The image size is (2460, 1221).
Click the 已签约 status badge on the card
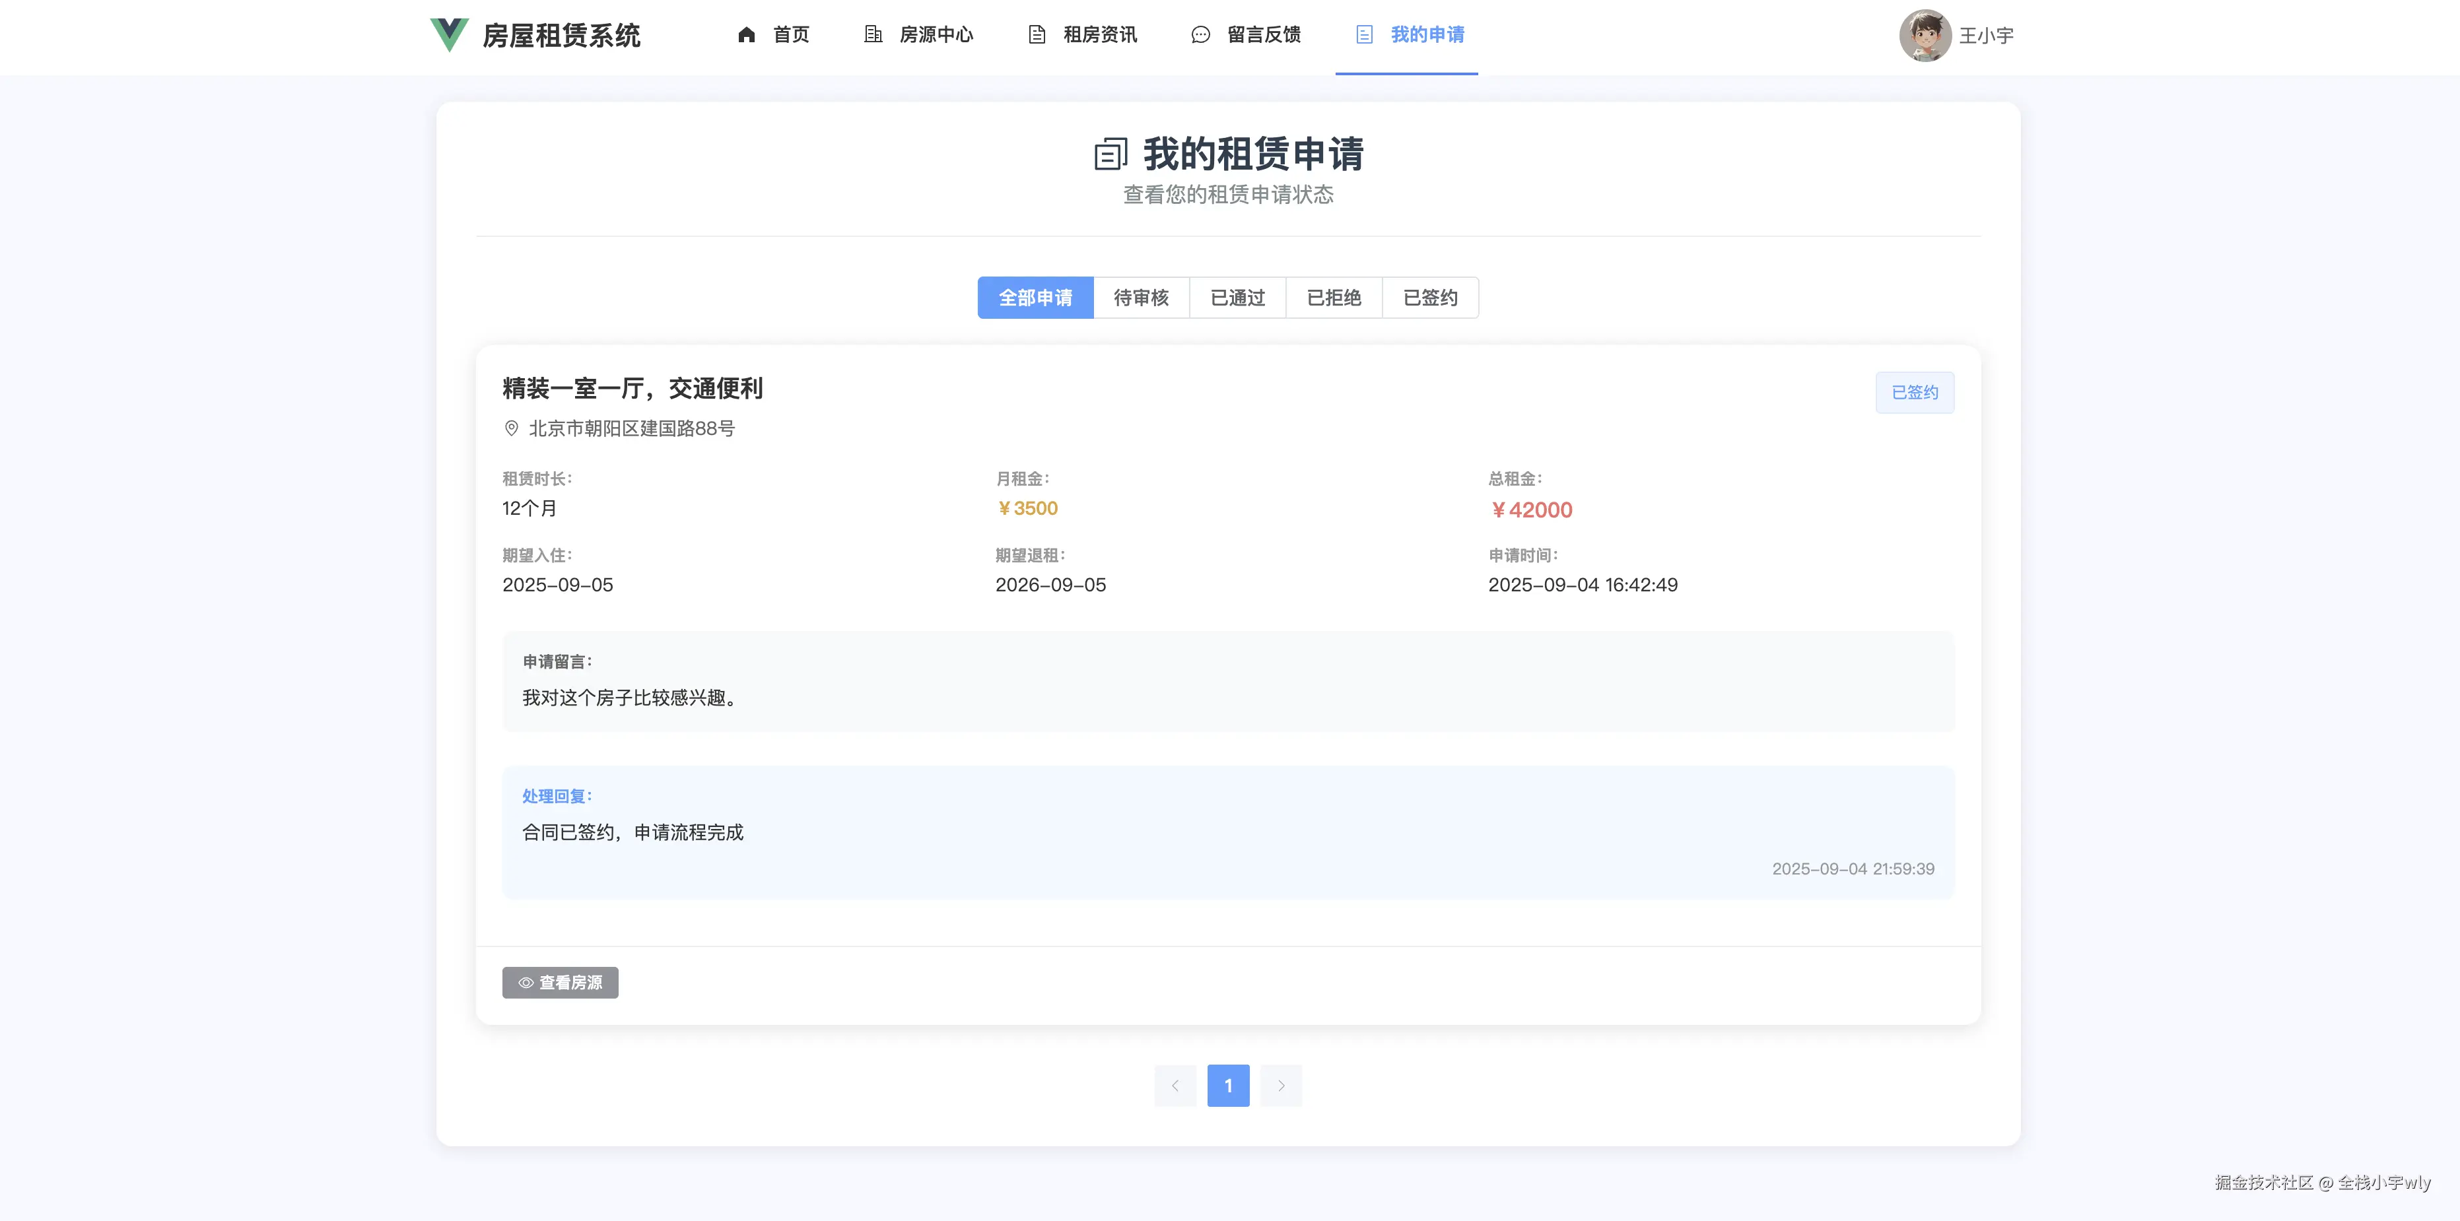point(1914,391)
